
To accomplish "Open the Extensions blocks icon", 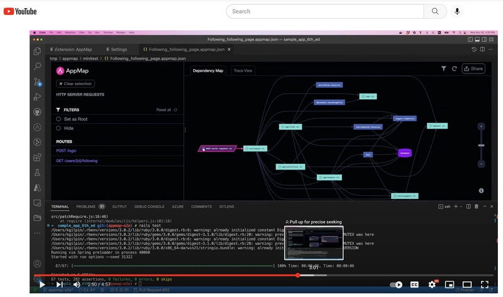I will [37, 158].
